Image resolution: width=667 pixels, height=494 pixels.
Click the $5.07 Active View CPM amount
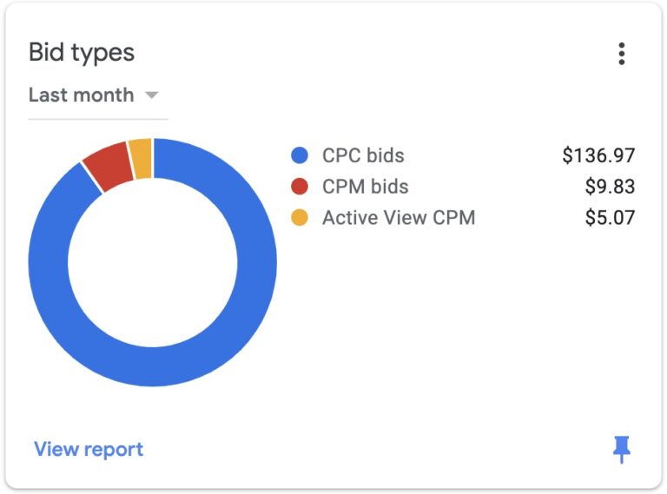[610, 217]
